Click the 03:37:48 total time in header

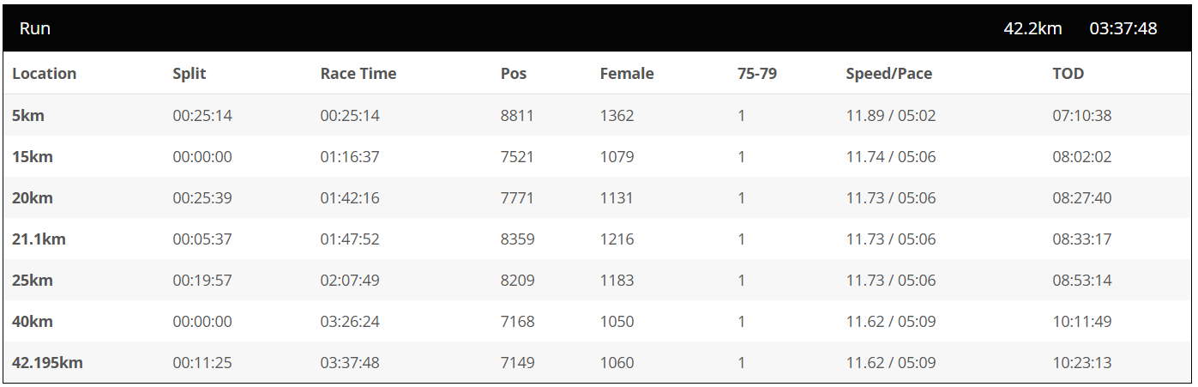[x=1123, y=28]
